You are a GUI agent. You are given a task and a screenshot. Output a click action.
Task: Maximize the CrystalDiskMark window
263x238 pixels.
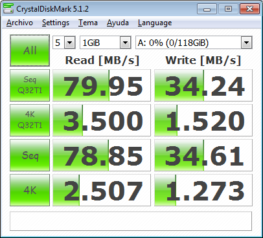[228, 9]
